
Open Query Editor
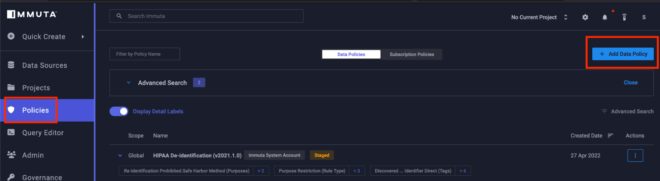43,133
